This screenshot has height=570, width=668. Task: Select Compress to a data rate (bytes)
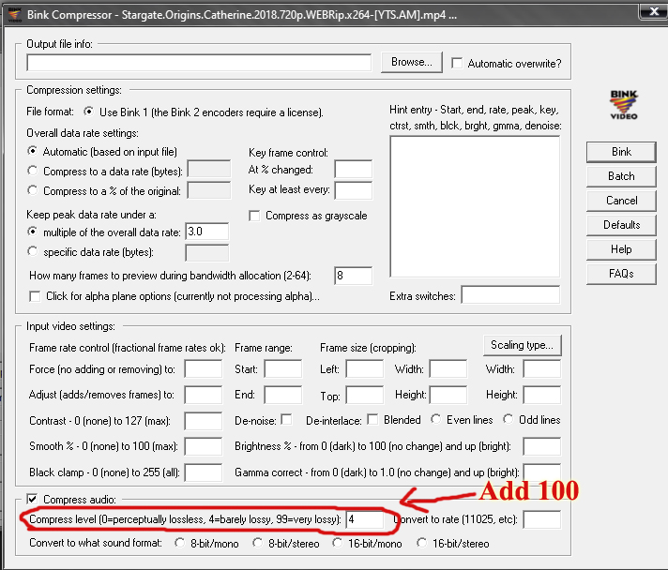(32, 171)
